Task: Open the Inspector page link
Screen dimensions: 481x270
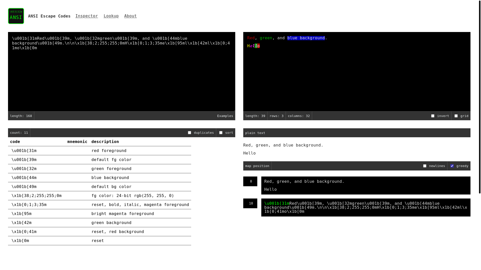Action: [x=87, y=16]
